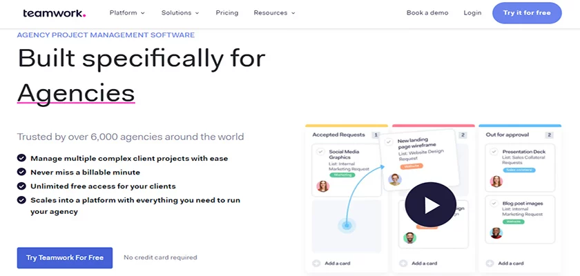
Task: Open the Login page
Action: point(472,12)
